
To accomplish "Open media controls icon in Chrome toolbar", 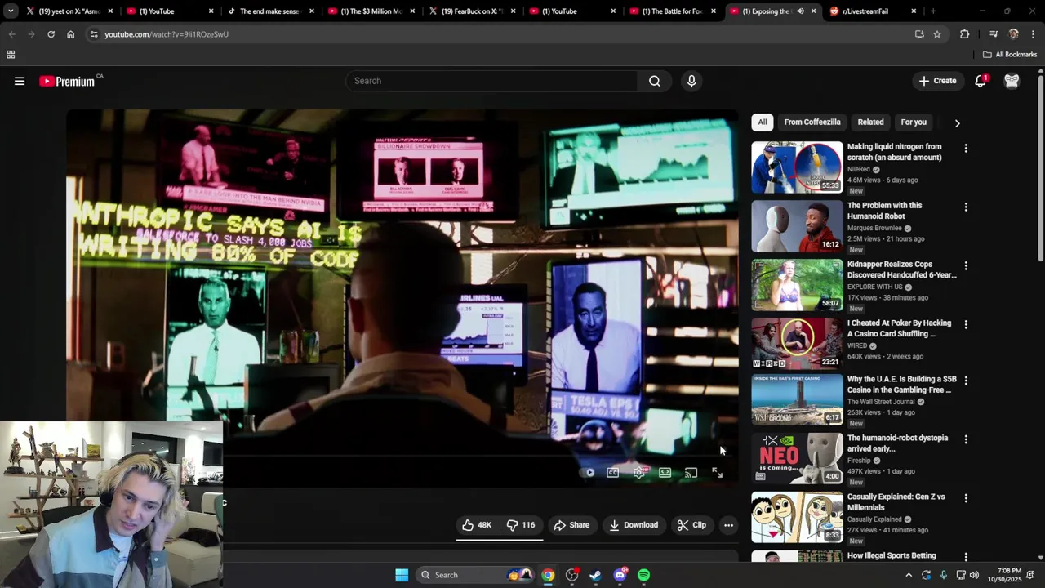I will (994, 34).
